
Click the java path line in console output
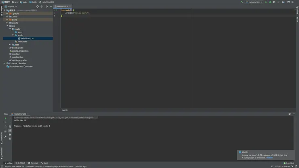(x=56, y=118)
